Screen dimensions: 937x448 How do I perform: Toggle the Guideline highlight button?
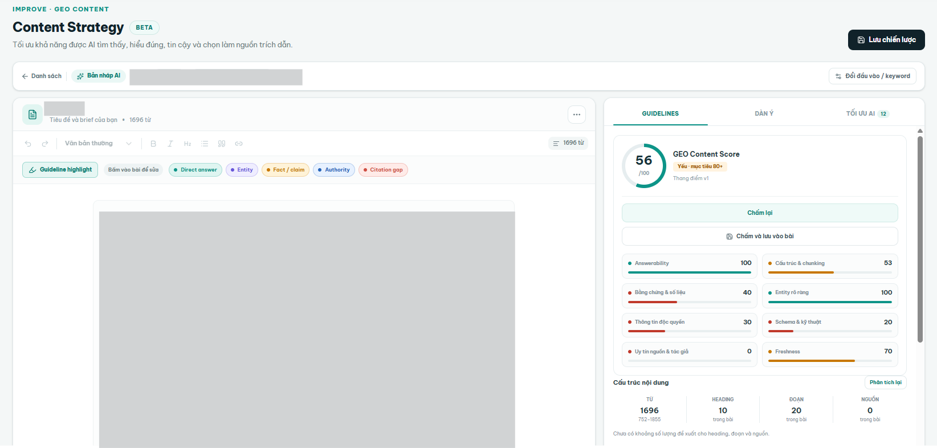(x=60, y=170)
